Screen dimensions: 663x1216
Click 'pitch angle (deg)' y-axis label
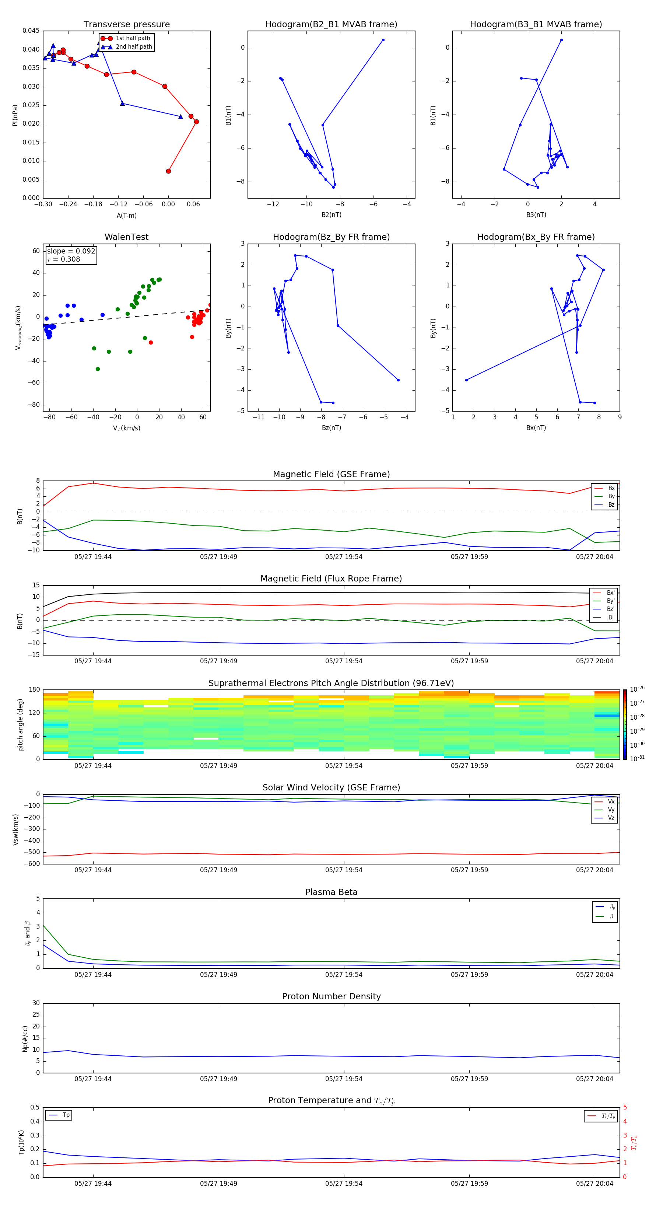click(20, 724)
